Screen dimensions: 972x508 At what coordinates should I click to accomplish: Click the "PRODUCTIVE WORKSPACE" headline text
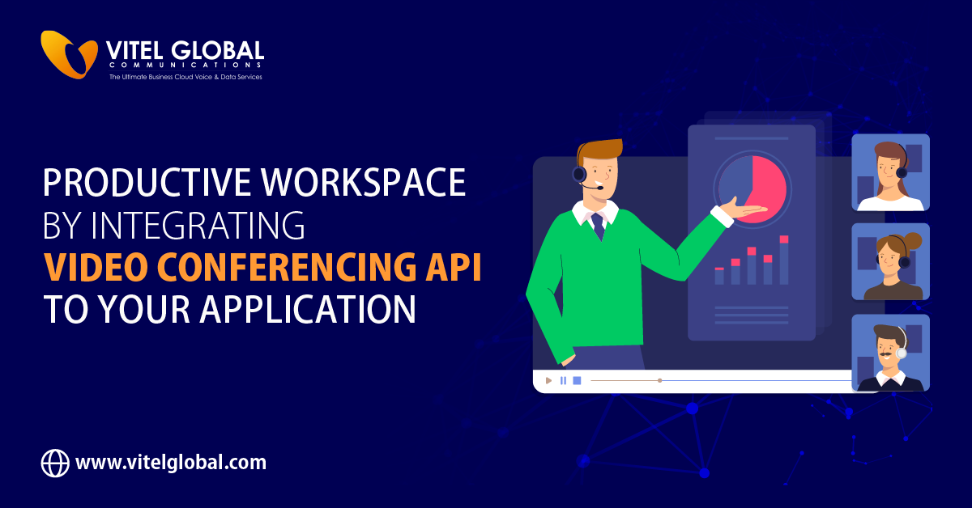[254, 184]
